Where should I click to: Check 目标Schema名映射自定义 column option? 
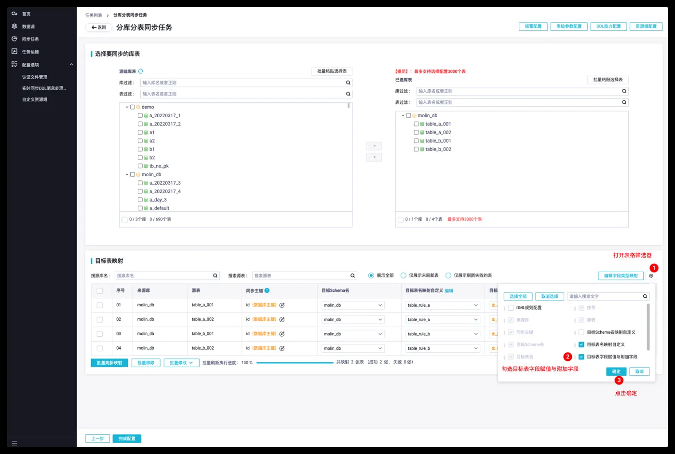coord(581,332)
